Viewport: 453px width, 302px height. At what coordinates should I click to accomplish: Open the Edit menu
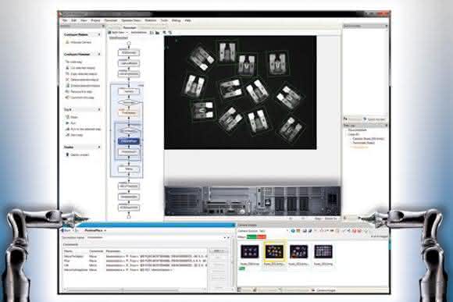[74, 20]
